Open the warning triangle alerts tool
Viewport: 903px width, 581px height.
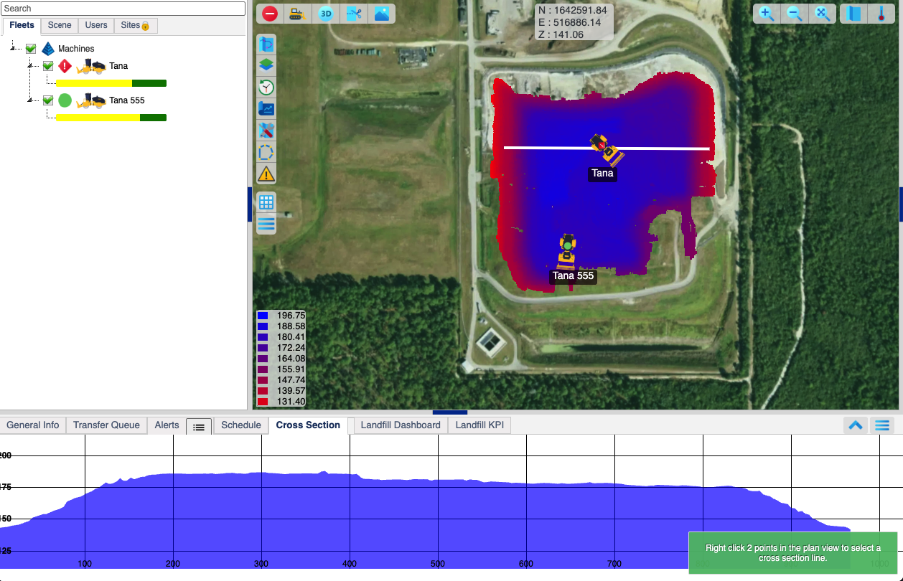pyautogui.click(x=266, y=174)
